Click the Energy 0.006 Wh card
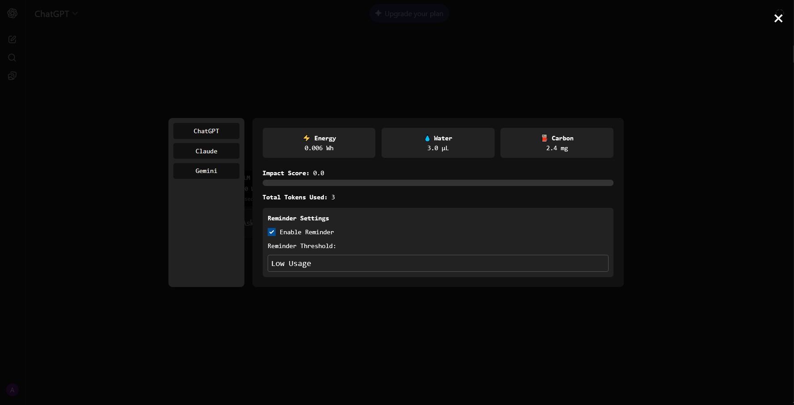This screenshot has height=405, width=794. click(319, 143)
